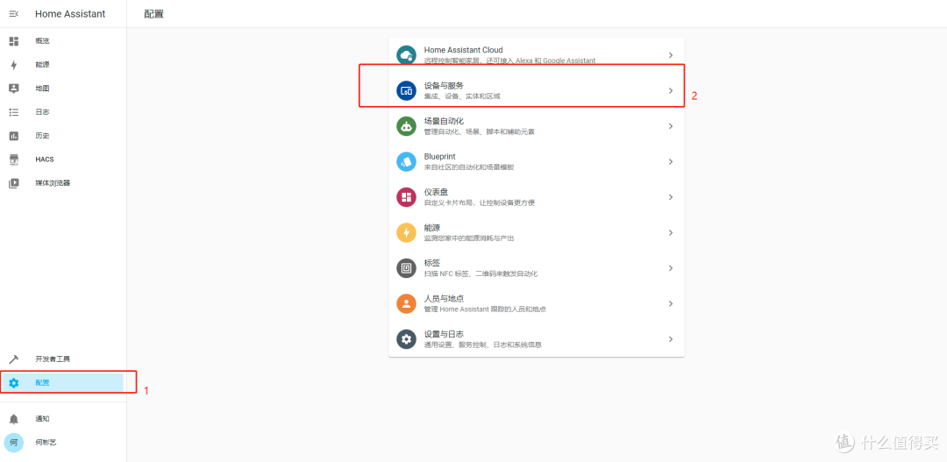The image size is (947, 462).
Task: Expand 设备与服务 using its right chevron
Action: [x=670, y=90]
